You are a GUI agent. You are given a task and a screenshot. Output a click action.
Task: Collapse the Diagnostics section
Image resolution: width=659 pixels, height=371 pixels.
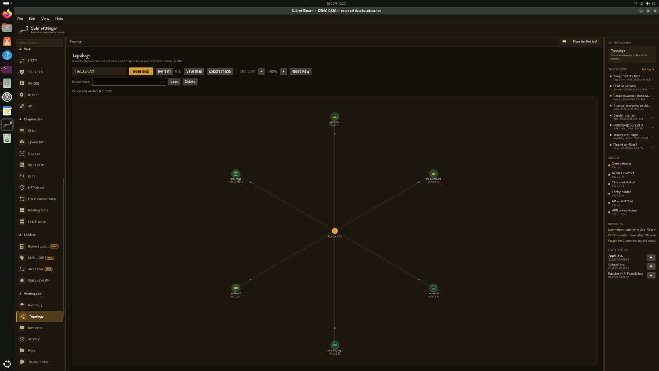point(31,119)
